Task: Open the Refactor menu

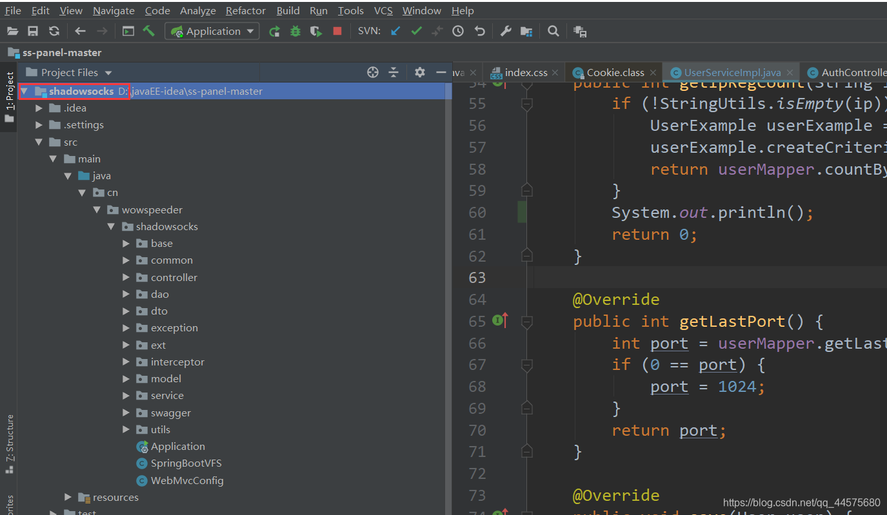Action: (x=246, y=10)
